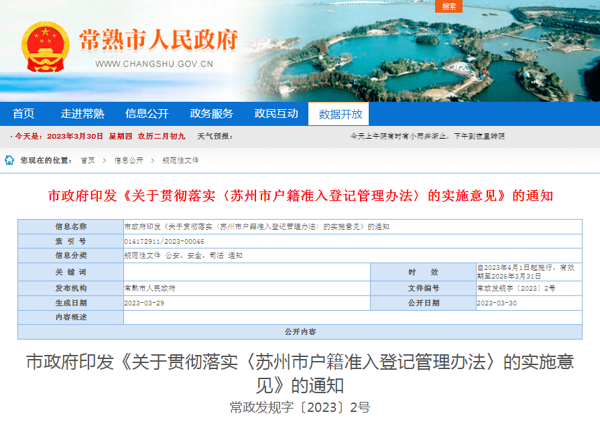Click the national emblem government logo
The height and width of the screenshot is (428, 600).
click(45, 45)
